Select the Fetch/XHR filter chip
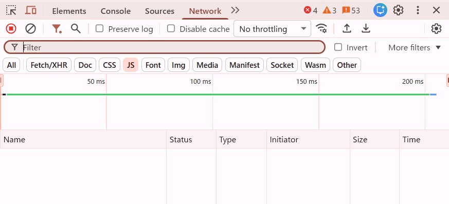The width and height of the screenshot is (449, 204). coord(49,65)
